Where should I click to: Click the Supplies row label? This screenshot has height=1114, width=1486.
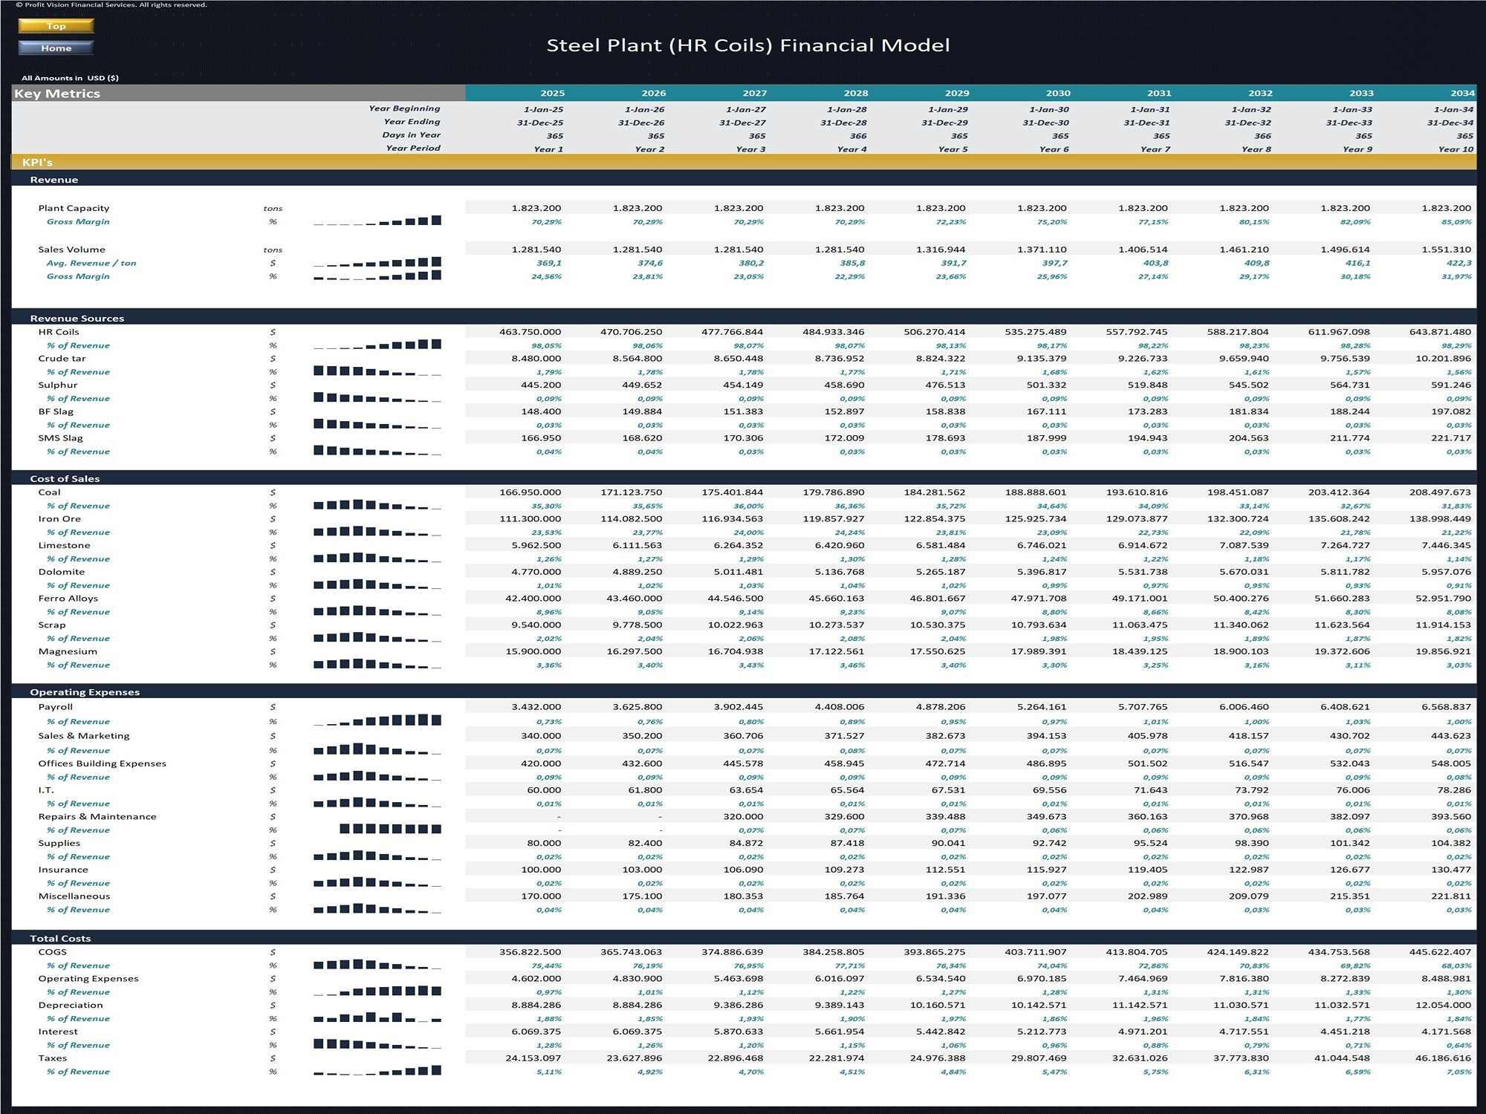pos(59,844)
